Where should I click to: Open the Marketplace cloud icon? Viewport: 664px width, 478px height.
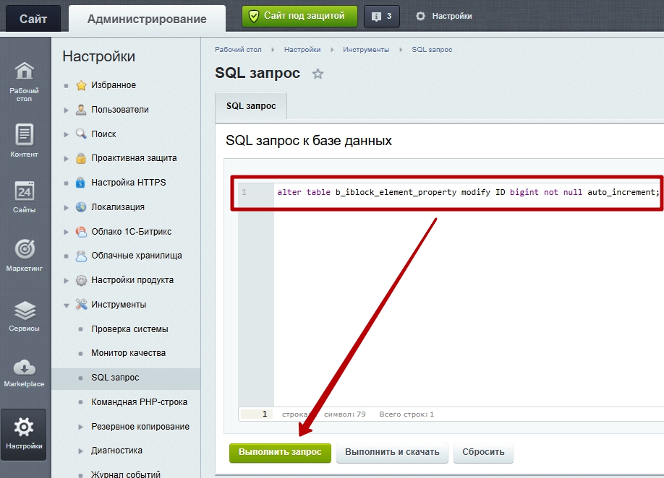(25, 372)
